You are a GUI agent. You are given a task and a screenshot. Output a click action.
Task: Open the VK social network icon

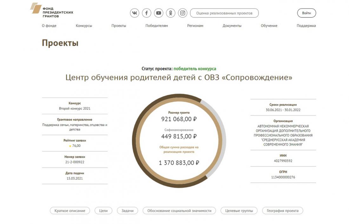(135, 13)
